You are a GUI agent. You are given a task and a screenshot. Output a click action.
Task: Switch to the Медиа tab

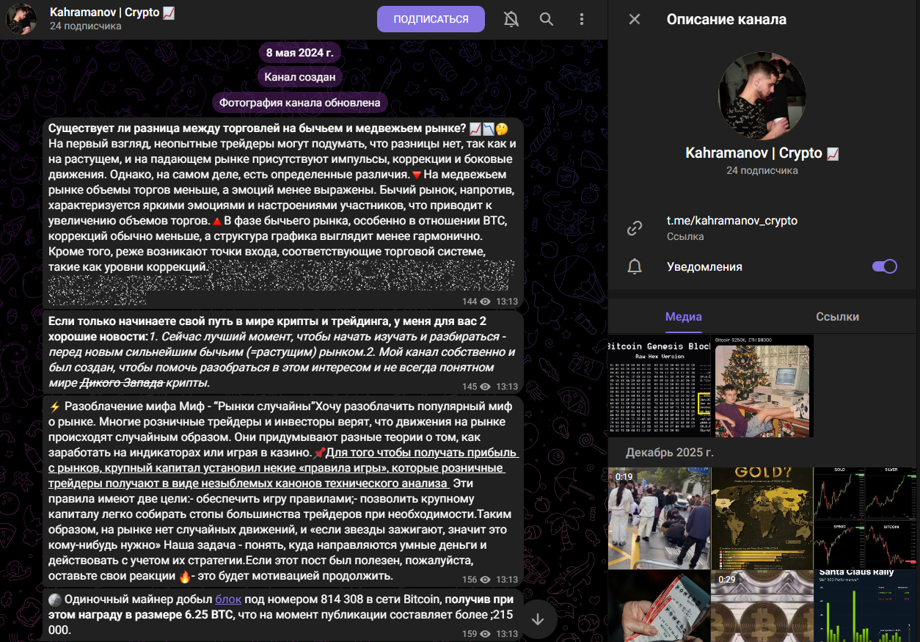pyautogui.click(x=684, y=316)
